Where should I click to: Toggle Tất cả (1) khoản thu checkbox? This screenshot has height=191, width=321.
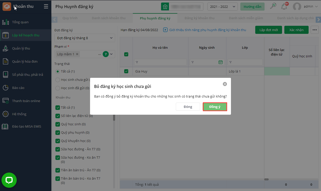pyautogui.click(x=57, y=108)
